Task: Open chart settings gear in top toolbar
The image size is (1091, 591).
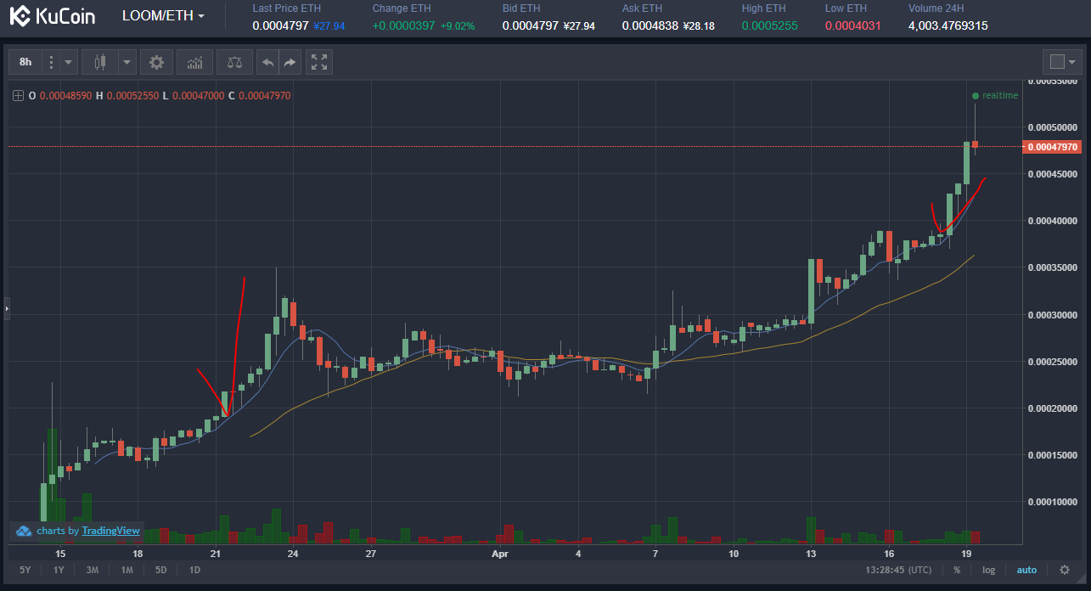Action: click(156, 62)
